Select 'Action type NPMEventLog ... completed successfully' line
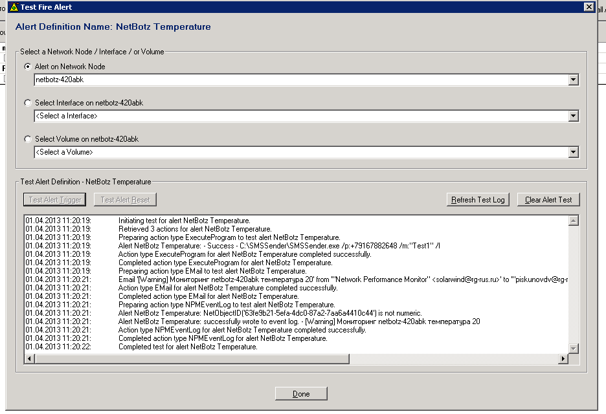Screen dimensions: 606x414 [x=242, y=330]
